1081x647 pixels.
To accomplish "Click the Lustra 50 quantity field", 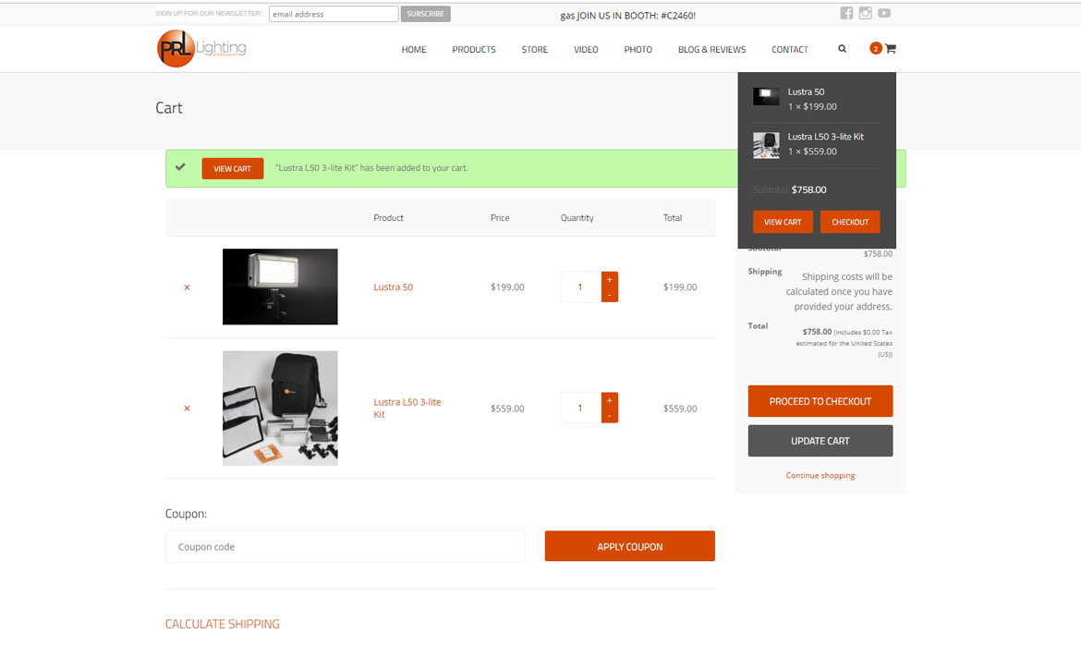I will 580,287.
